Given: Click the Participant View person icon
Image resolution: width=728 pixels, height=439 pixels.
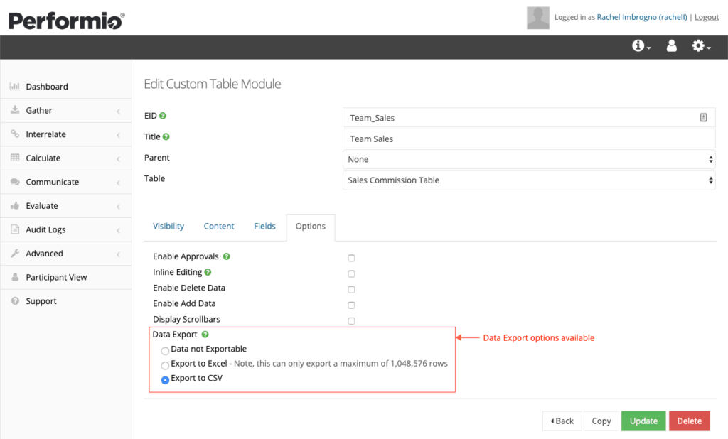Looking at the screenshot, I should [15, 277].
